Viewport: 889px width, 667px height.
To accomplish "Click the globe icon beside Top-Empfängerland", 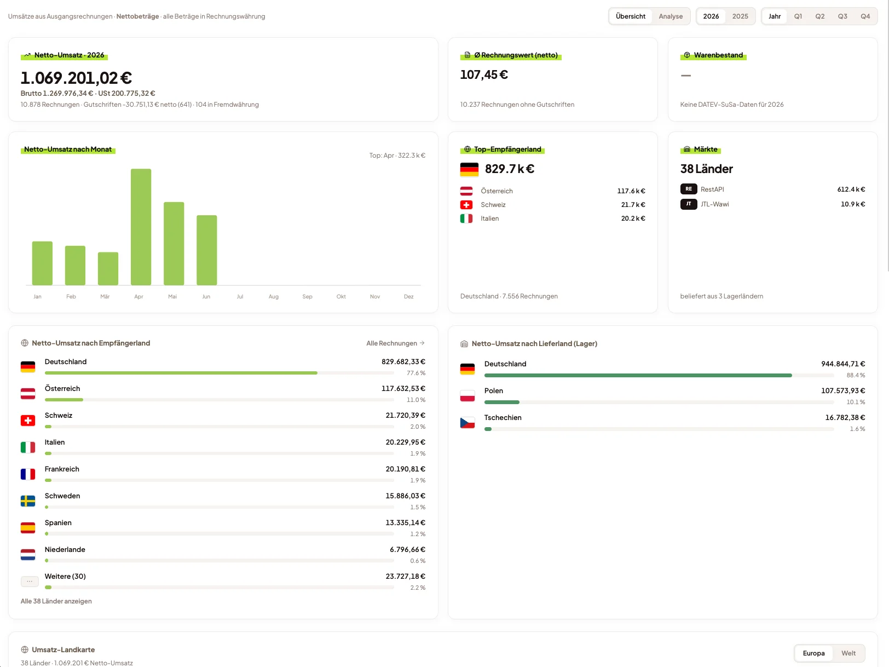I will (467, 150).
